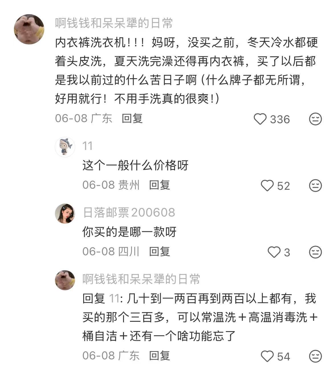Reply to the top 广东 comment
This screenshot has height=367, width=336.
coord(132,118)
